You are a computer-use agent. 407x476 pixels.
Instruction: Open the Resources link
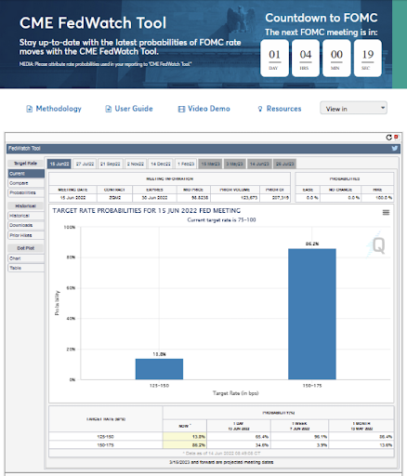tap(283, 109)
